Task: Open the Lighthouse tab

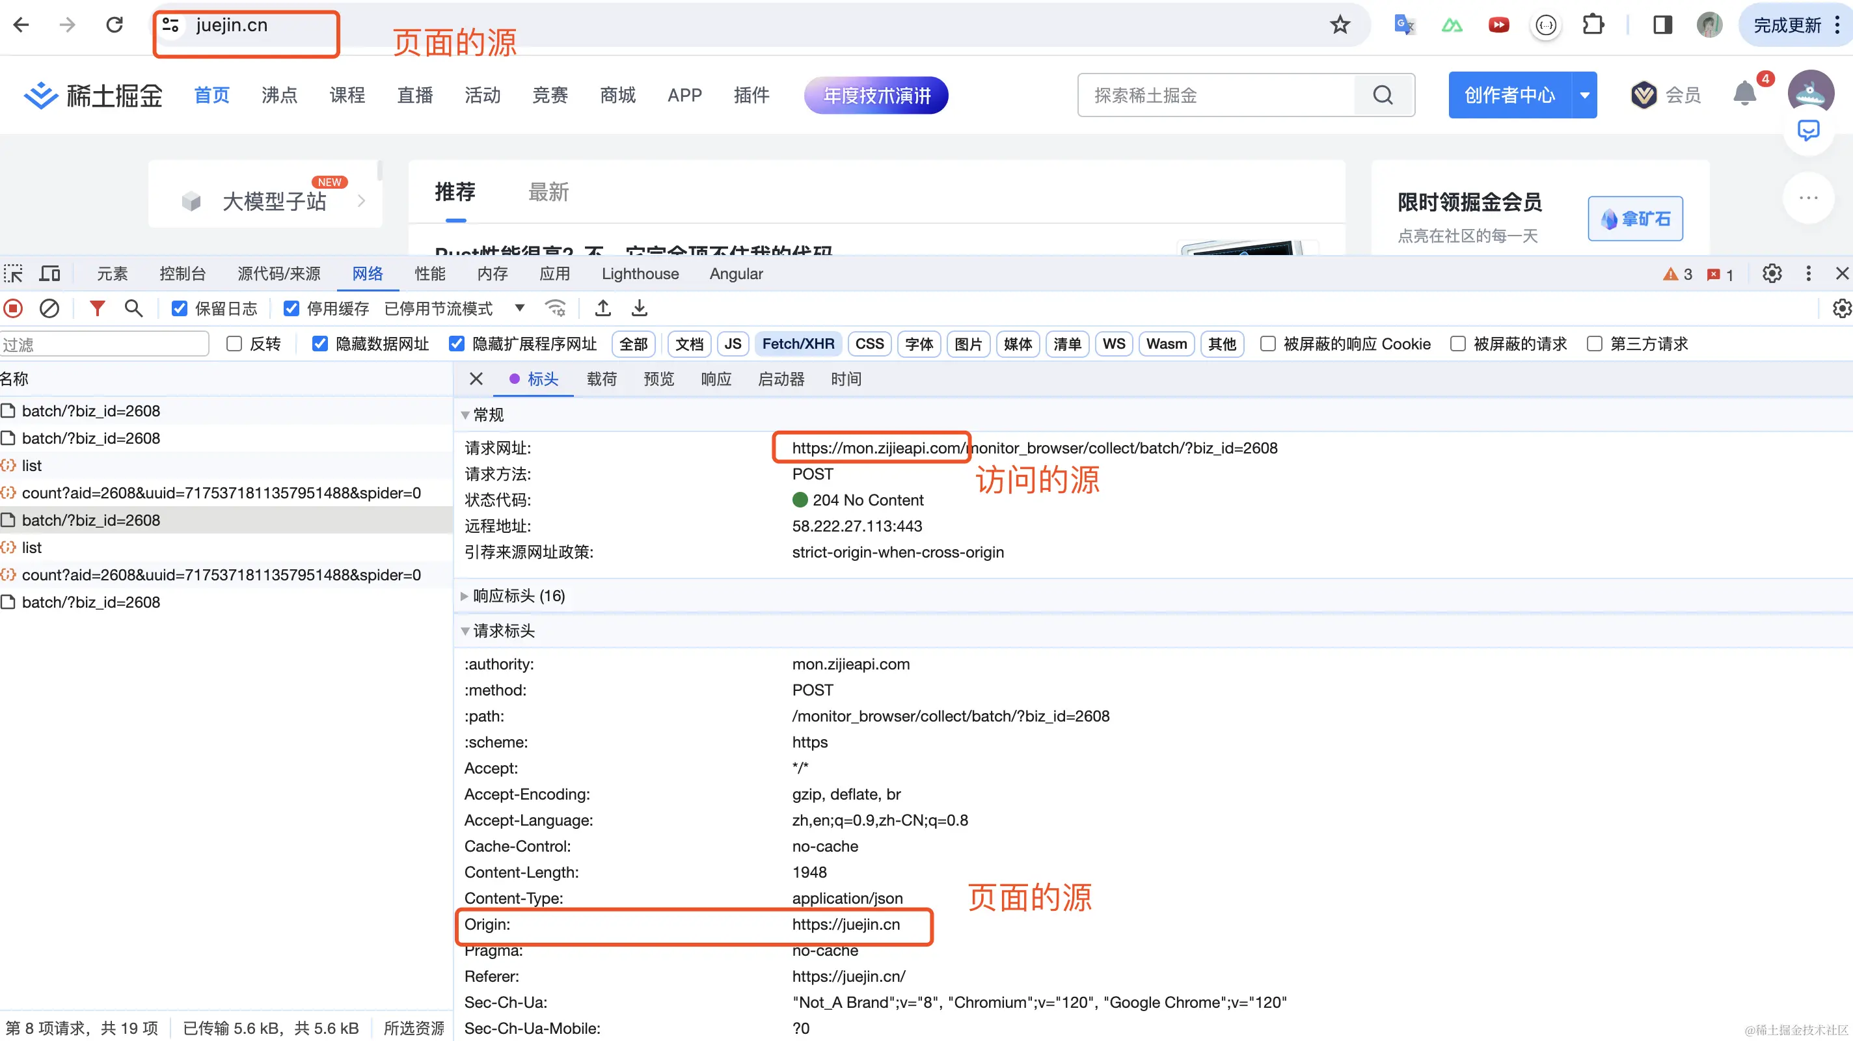Action: tap(640, 273)
